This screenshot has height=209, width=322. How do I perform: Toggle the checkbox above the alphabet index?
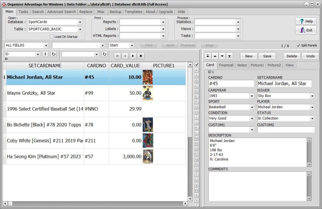pos(196,65)
